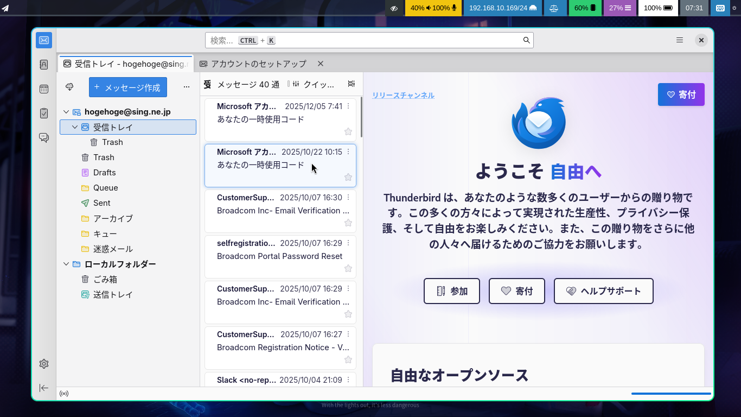The width and height of the screenshot is (741, 417).
Task: Collapse the ローカルフォルダー chevron
Action: pyautogui.click(x=66, y=264)
